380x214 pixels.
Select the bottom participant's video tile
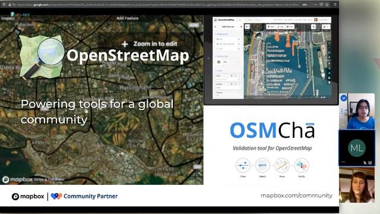click(x=357, y=185)
